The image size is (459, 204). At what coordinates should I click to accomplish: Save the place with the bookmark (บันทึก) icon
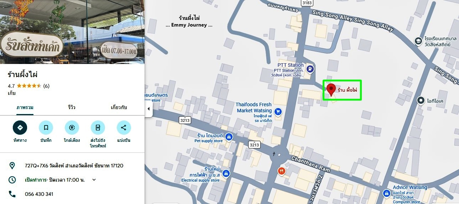[46, 128]
